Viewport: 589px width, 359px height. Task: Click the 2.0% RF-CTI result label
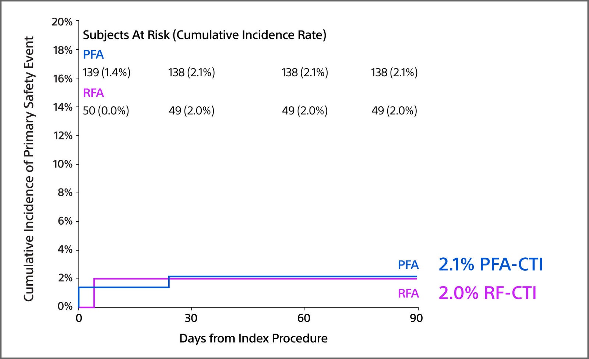(x=487, y=293)
